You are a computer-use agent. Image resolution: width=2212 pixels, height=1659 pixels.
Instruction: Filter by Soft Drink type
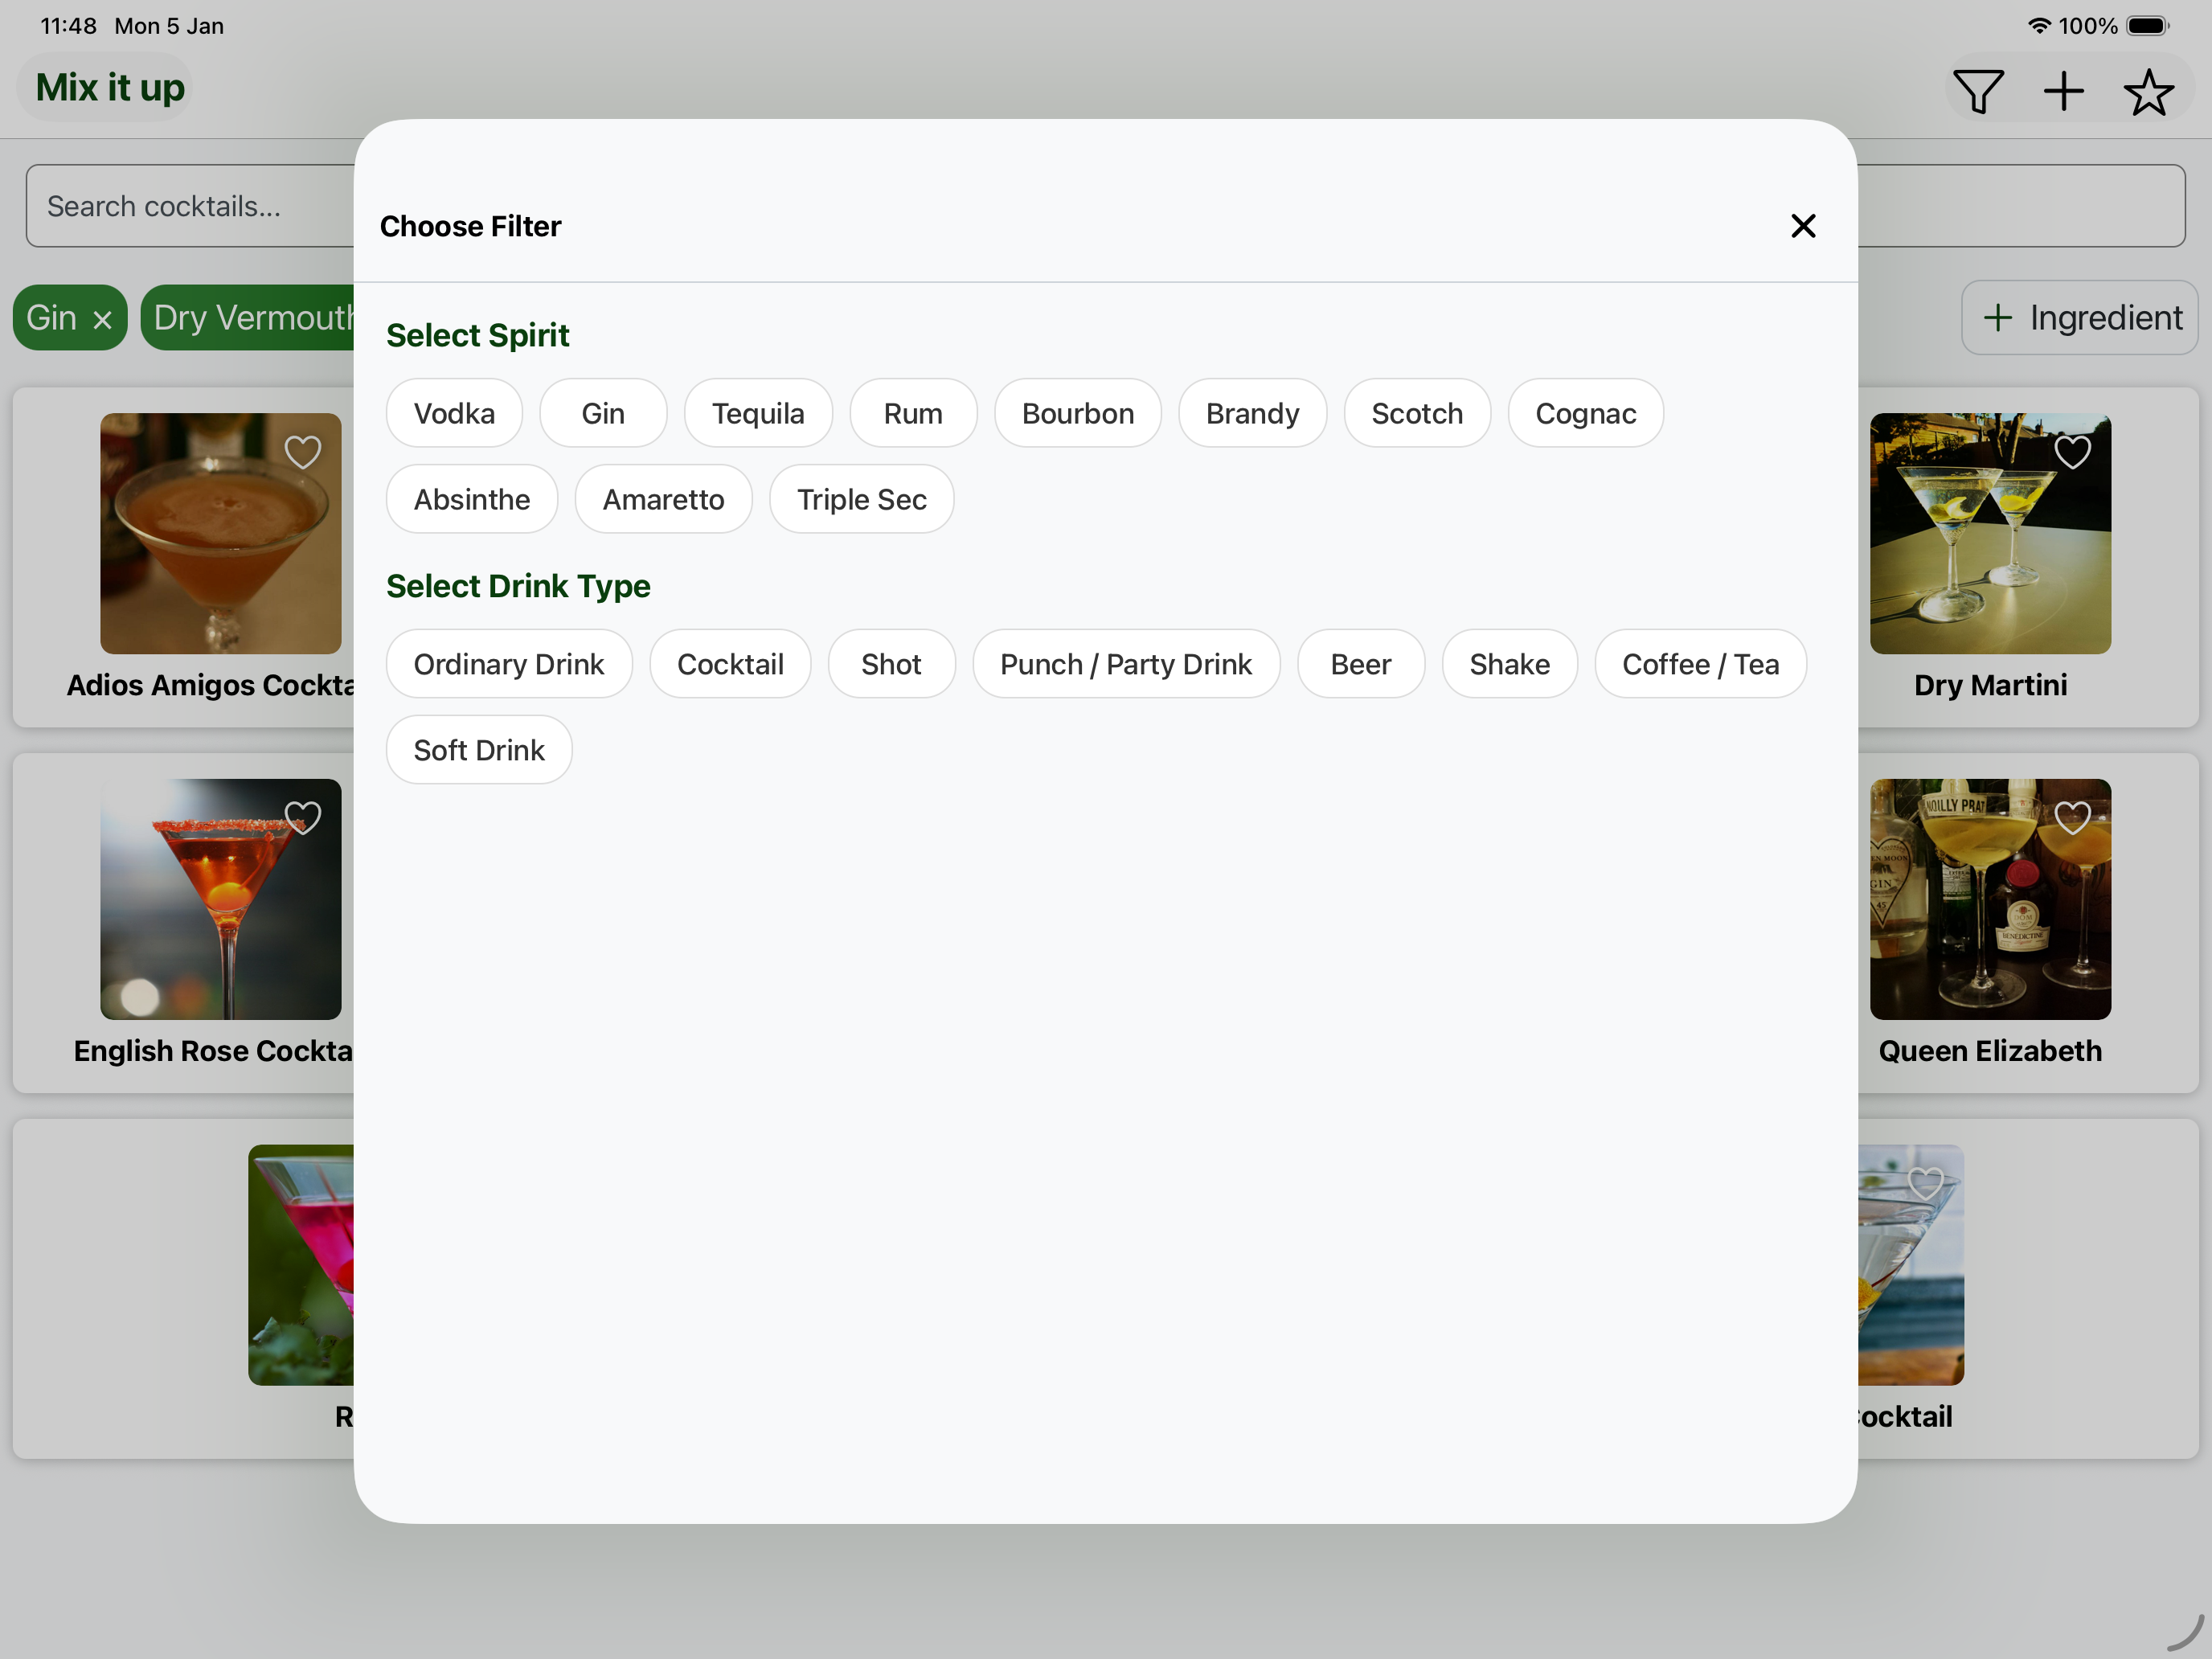point(479,750)
